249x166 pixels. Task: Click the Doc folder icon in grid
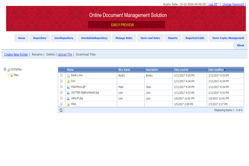68,81
